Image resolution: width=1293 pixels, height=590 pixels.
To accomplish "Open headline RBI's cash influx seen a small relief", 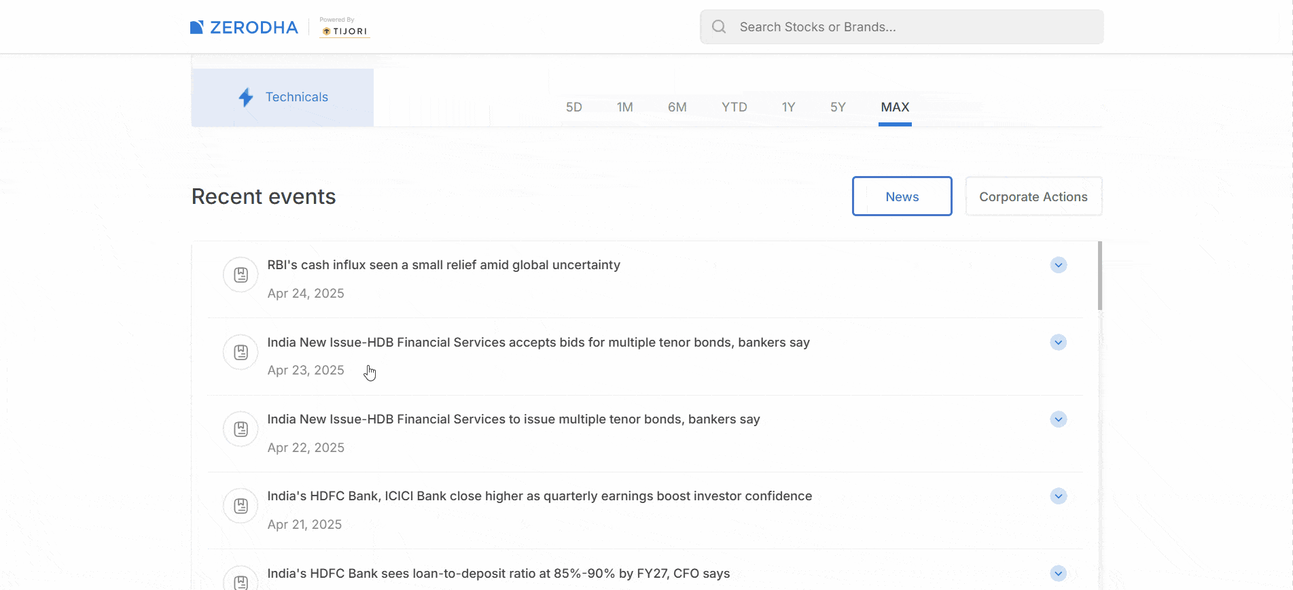I will tap(444, 265).
